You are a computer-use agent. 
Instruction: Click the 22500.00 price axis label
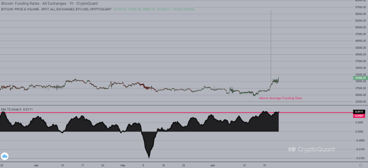[361, 102]
